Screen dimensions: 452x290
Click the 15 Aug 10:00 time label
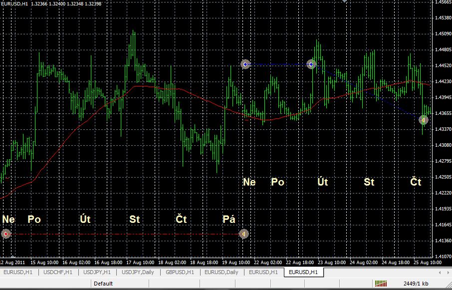pyautogui.click(x=44, y=263)
